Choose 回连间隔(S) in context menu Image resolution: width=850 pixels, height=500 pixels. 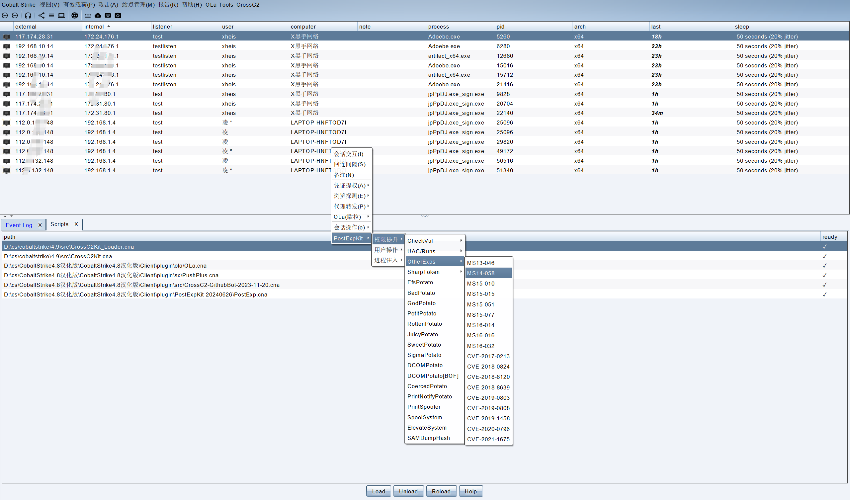(x=352, y=165)
